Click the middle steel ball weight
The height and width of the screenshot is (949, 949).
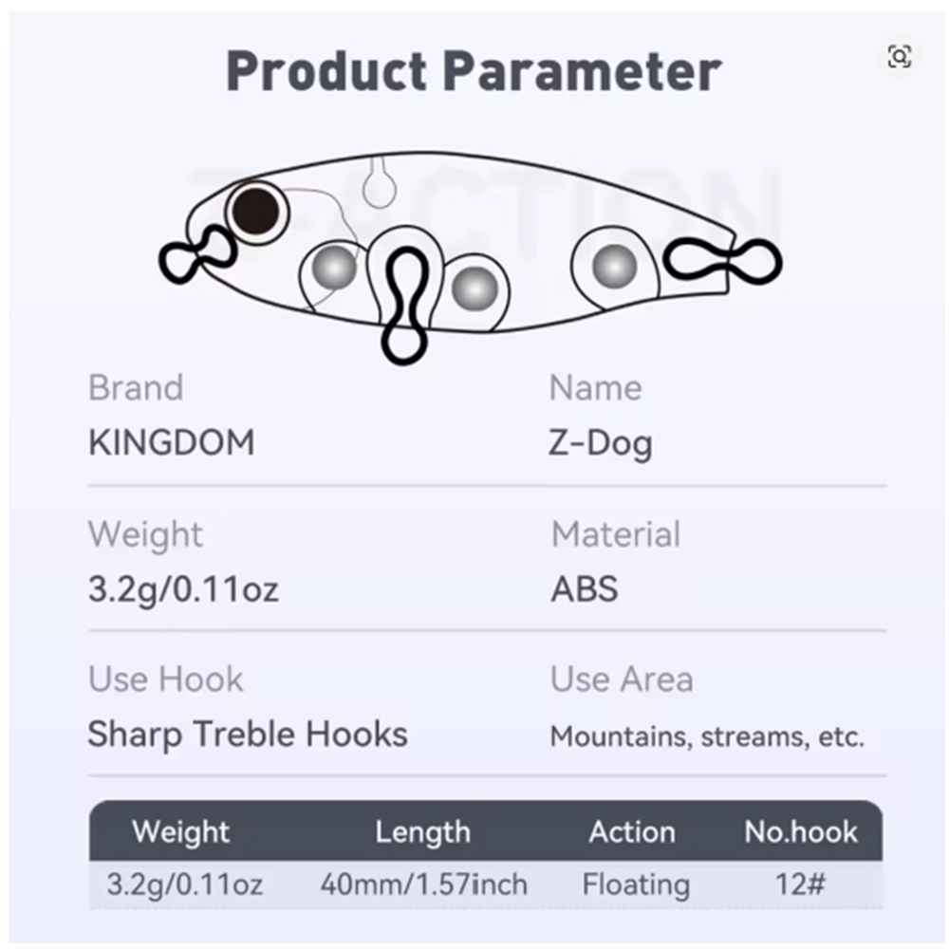[475, 288]
